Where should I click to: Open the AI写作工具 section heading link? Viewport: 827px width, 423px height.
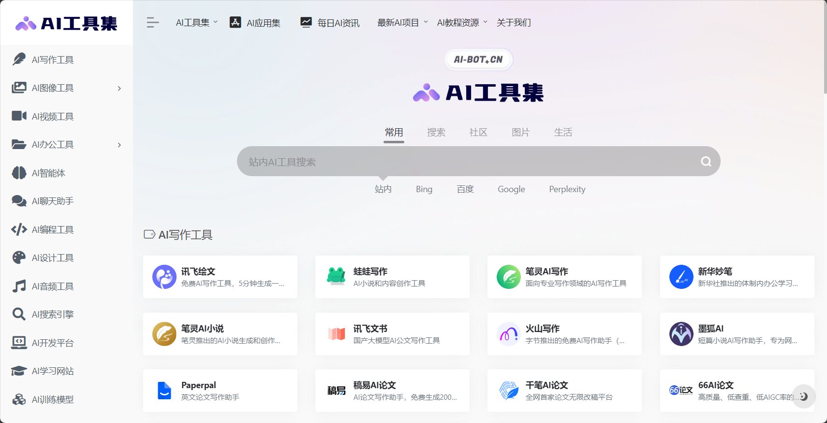tap(185, 235)
